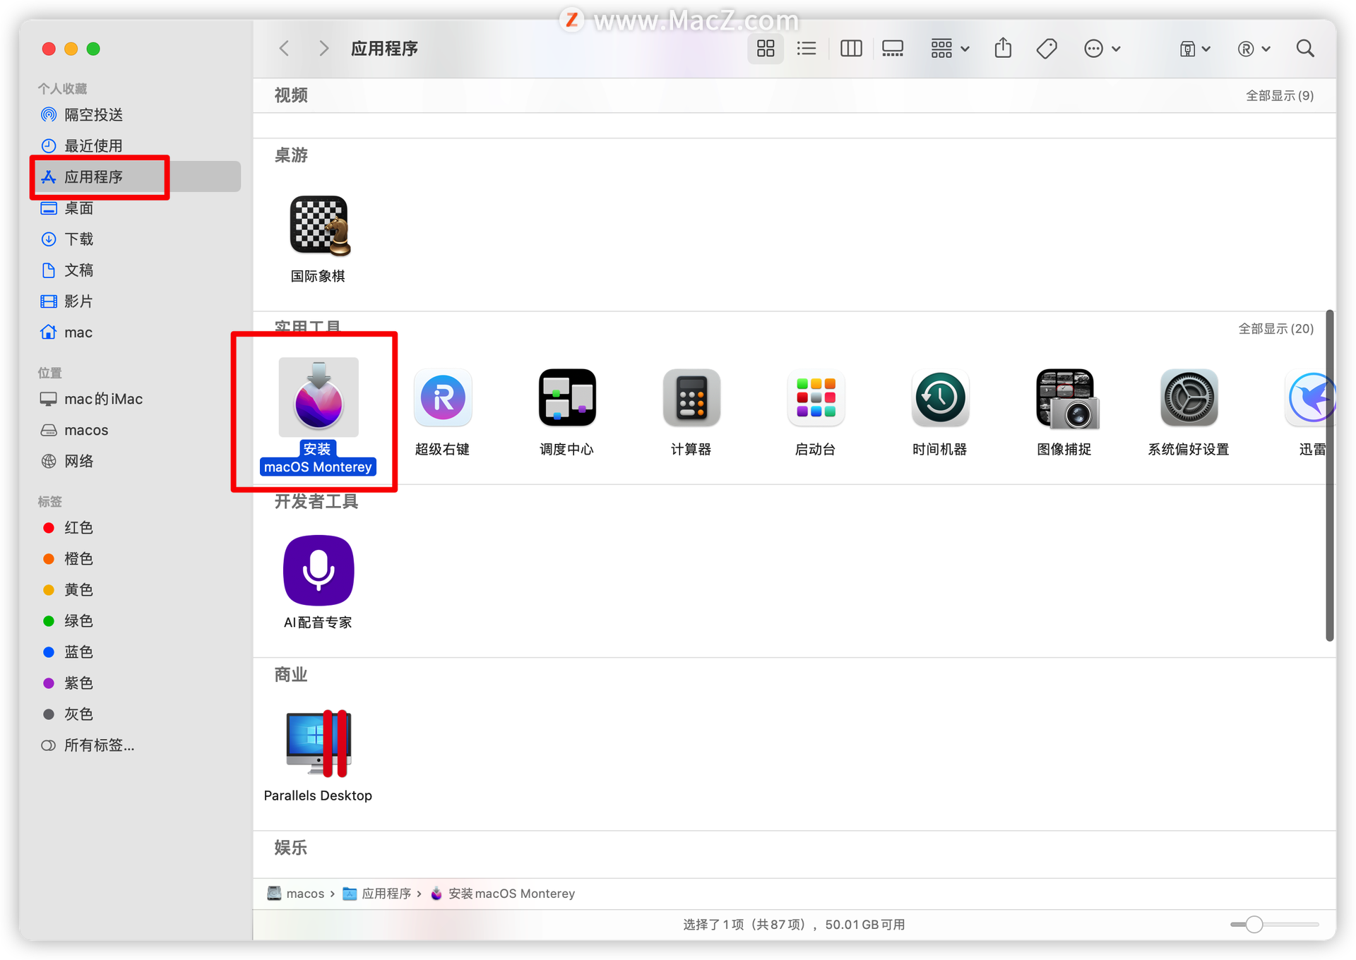Switch to list view
This screenshot has height=960, width=1356.
(807, 49)
